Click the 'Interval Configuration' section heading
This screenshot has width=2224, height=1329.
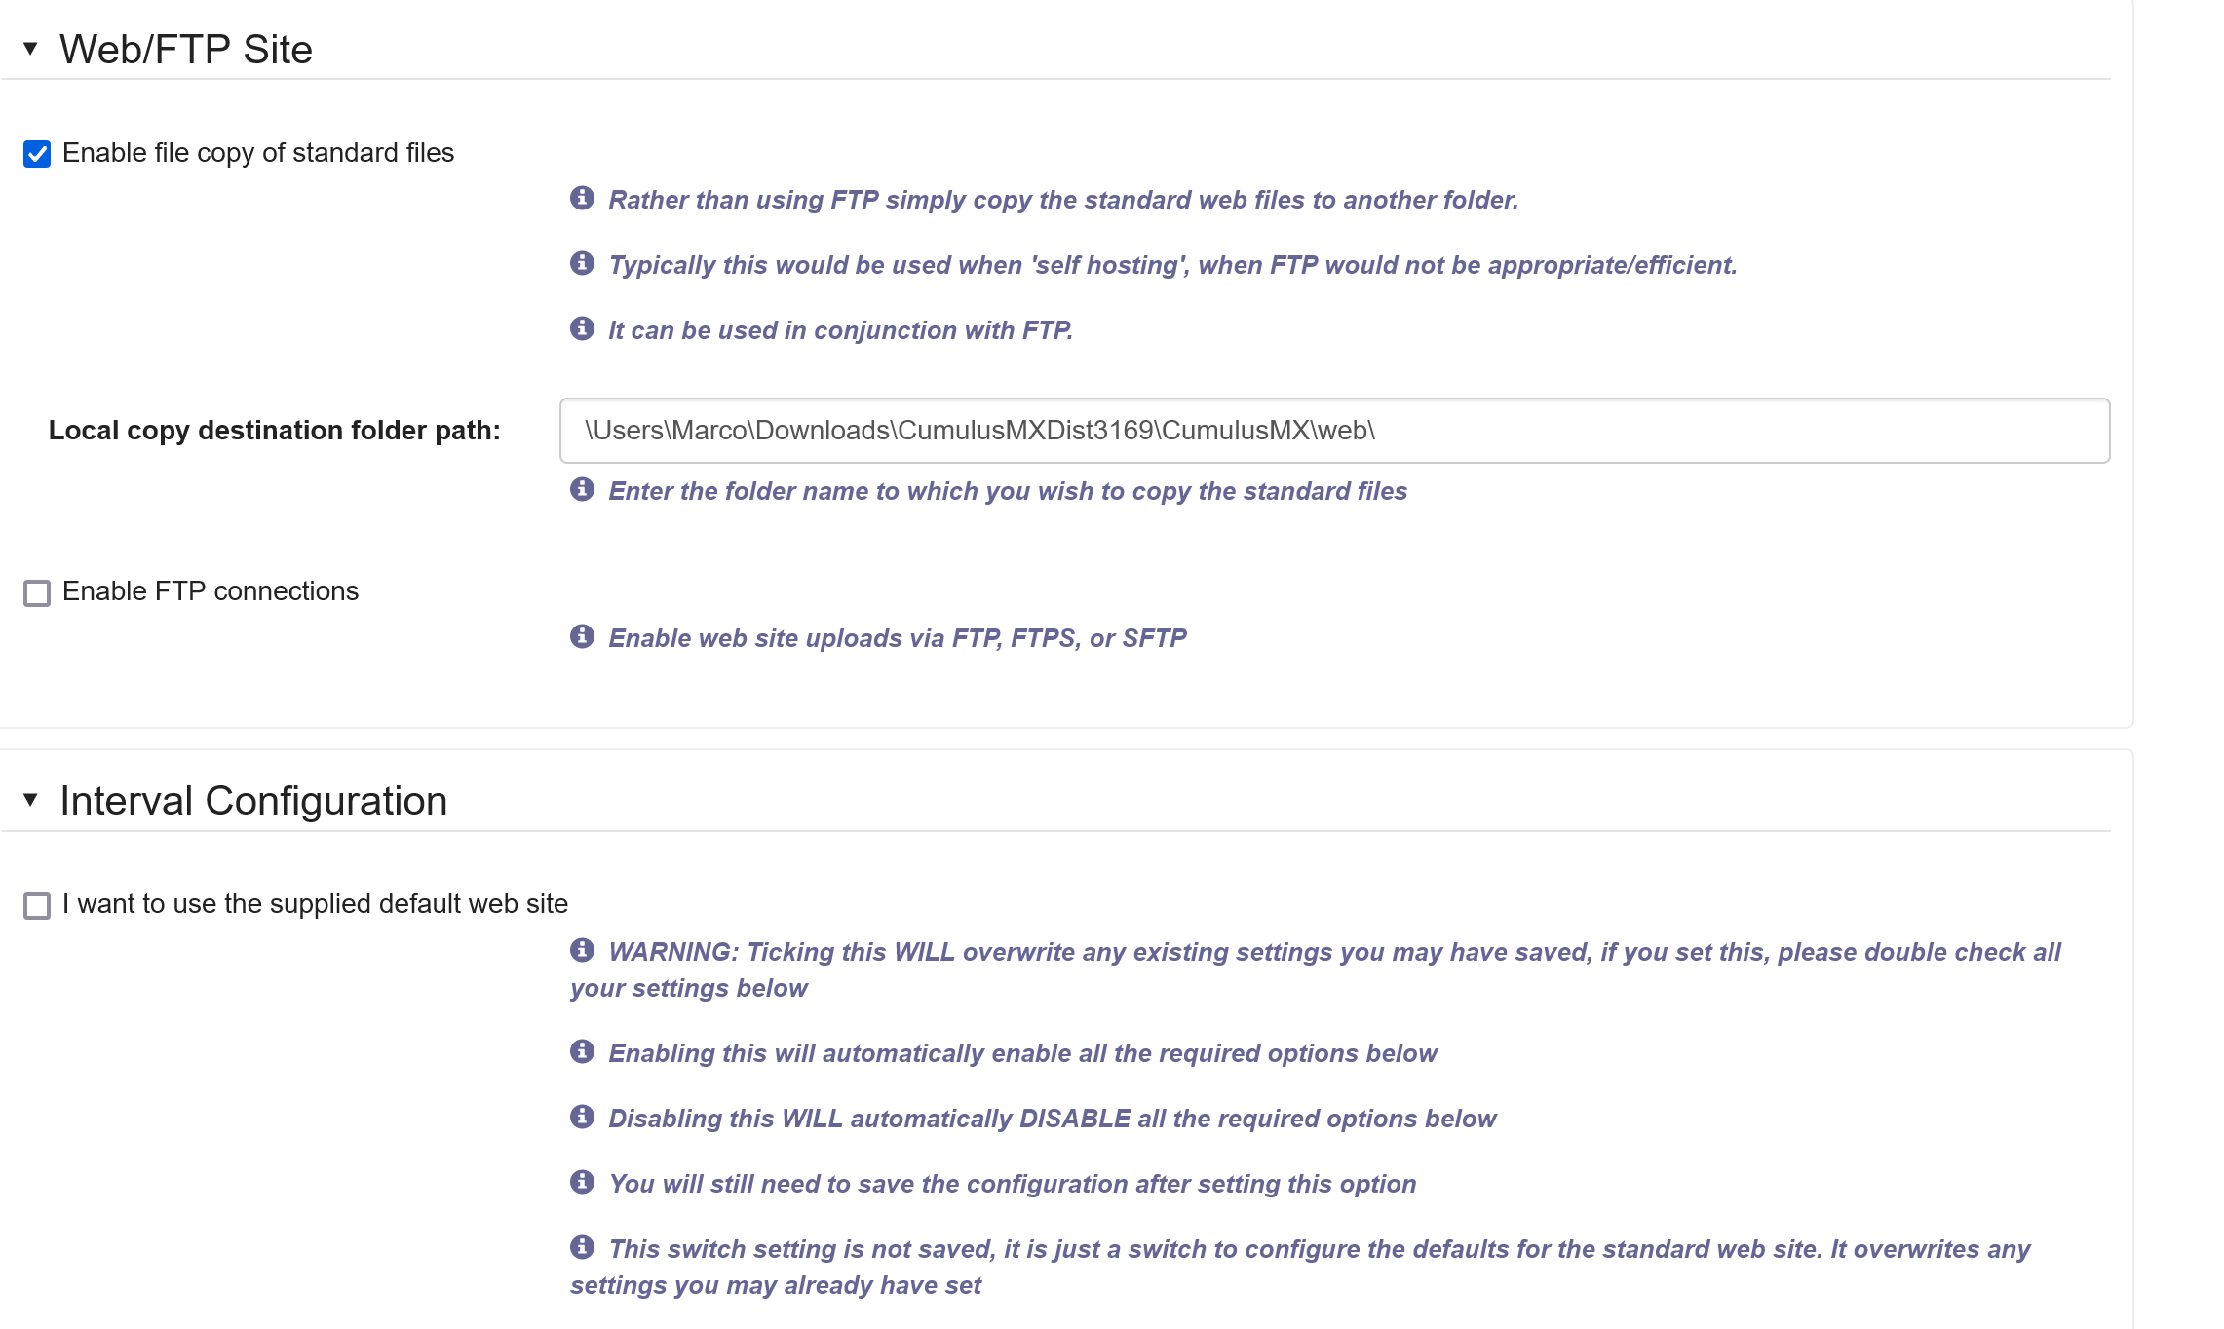pos(253,801)
